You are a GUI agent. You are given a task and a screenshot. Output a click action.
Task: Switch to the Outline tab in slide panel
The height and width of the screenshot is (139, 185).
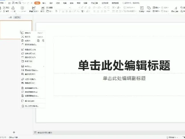click(x=10, y=17)
